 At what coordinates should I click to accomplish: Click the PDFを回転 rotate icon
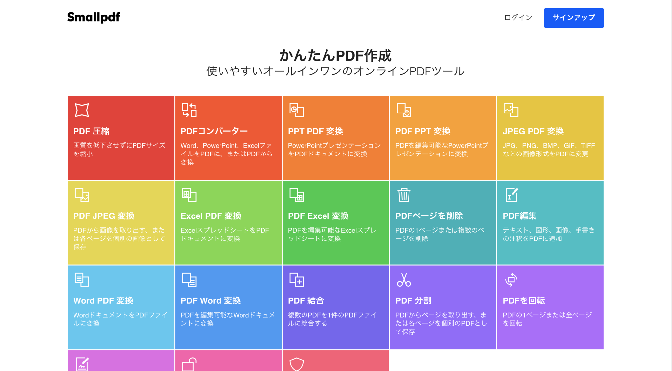click(511, 279)
